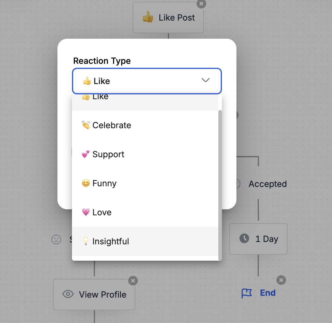Click the thumbs-up icon on Like Post node
This screenshot has height=323, width=332.
[148, 18]
